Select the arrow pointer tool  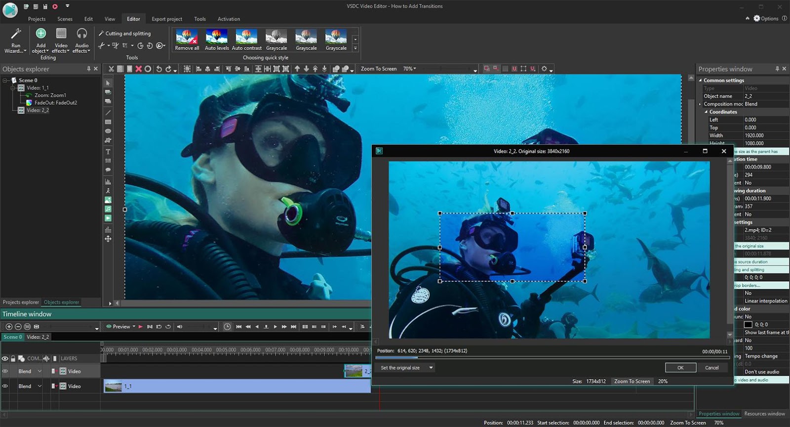coord(108,83)
